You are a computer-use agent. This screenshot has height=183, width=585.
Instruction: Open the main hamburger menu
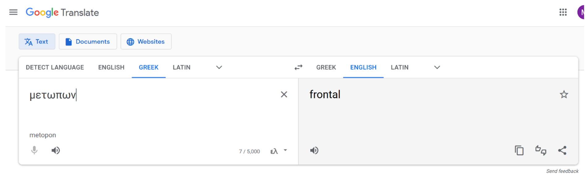pyautogui.click(x=13, y=12)
